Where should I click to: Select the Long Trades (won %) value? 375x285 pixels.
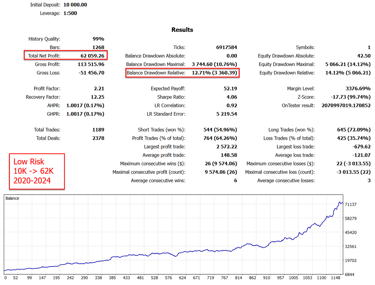pyautogui.click(x=352, y=130)
